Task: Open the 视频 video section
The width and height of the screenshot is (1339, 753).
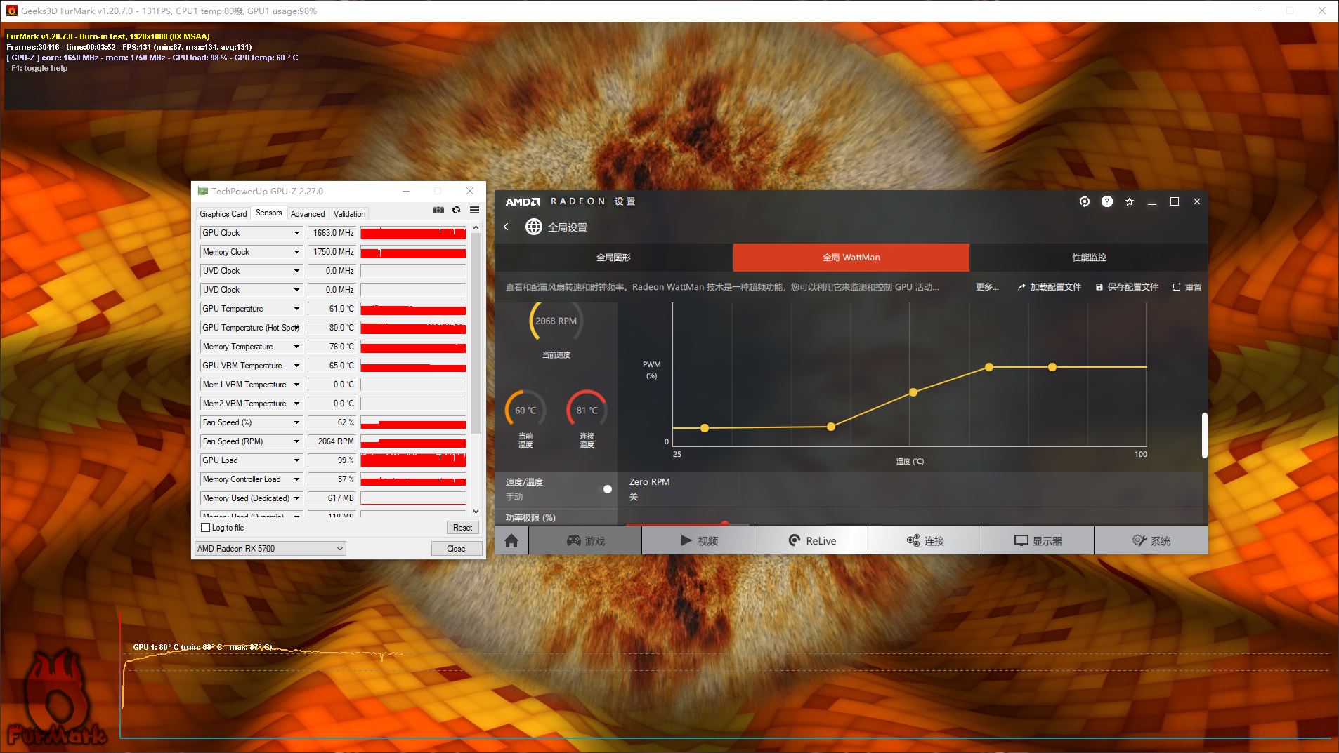Action: point(698,540)
